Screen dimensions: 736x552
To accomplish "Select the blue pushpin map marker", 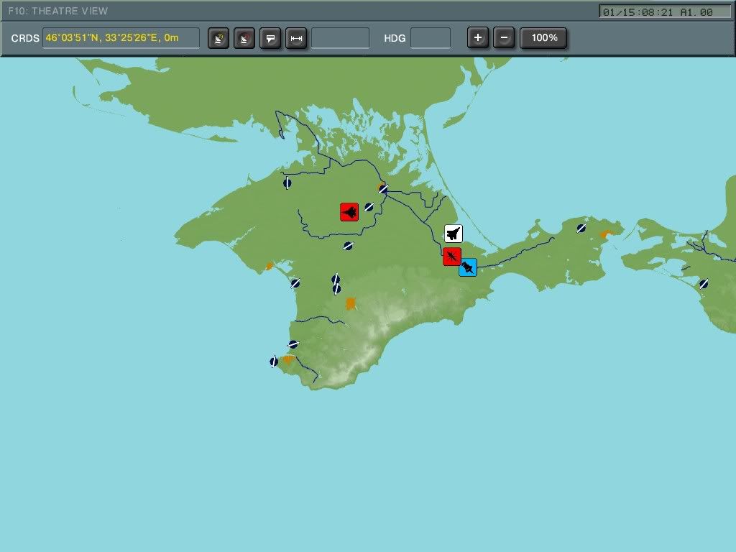I will pyautogui.click(x=469, y=267).
